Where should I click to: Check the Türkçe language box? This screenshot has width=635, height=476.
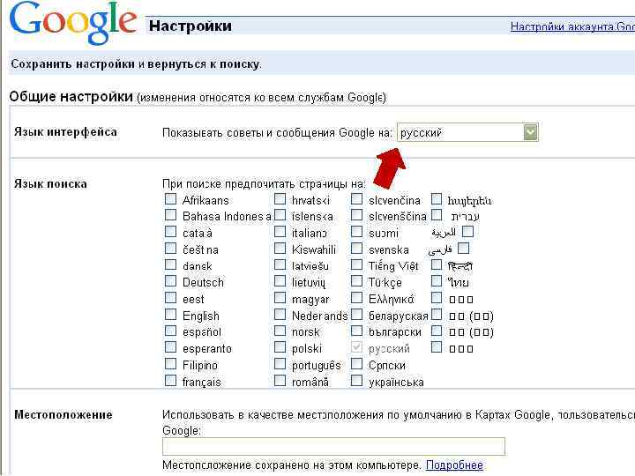point(356,282)
